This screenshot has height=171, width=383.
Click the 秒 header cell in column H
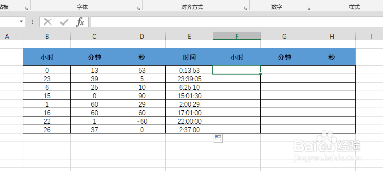pos(331,57)
